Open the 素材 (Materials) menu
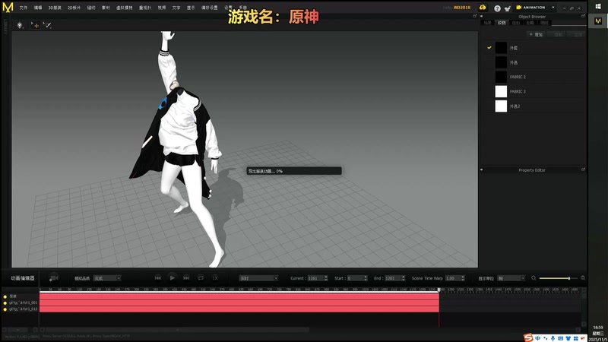Screen dimensions: 608x342 [106, 8]
